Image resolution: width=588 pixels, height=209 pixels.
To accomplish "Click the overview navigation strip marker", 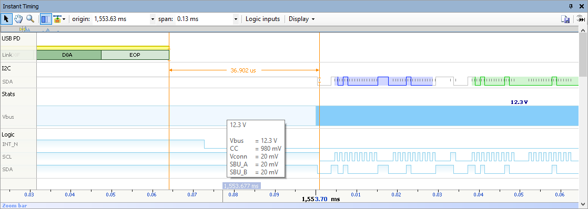I will tap(22, 29).
